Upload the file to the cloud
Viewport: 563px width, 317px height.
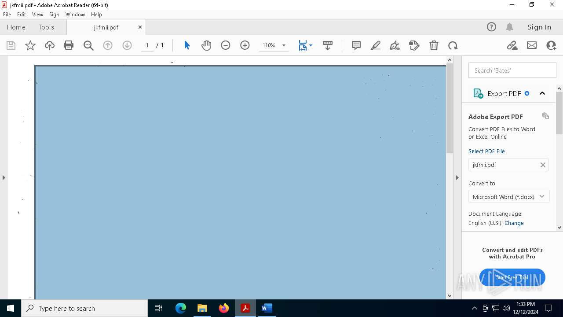point(50,45)
